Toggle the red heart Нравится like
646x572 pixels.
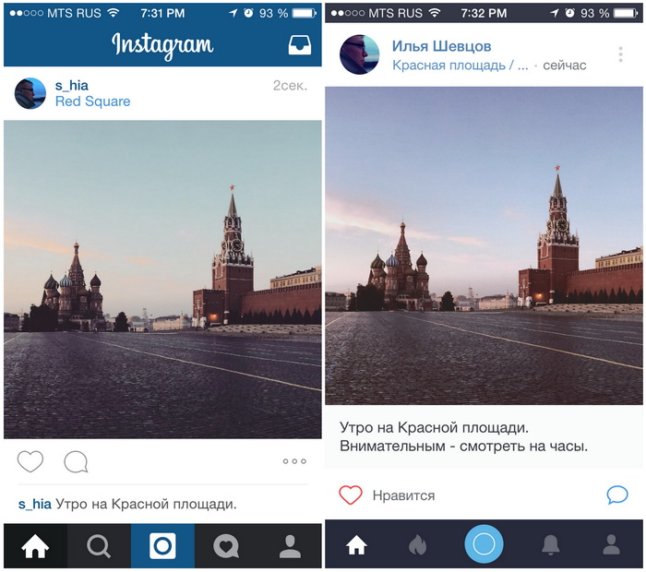[x=351, y=495]
